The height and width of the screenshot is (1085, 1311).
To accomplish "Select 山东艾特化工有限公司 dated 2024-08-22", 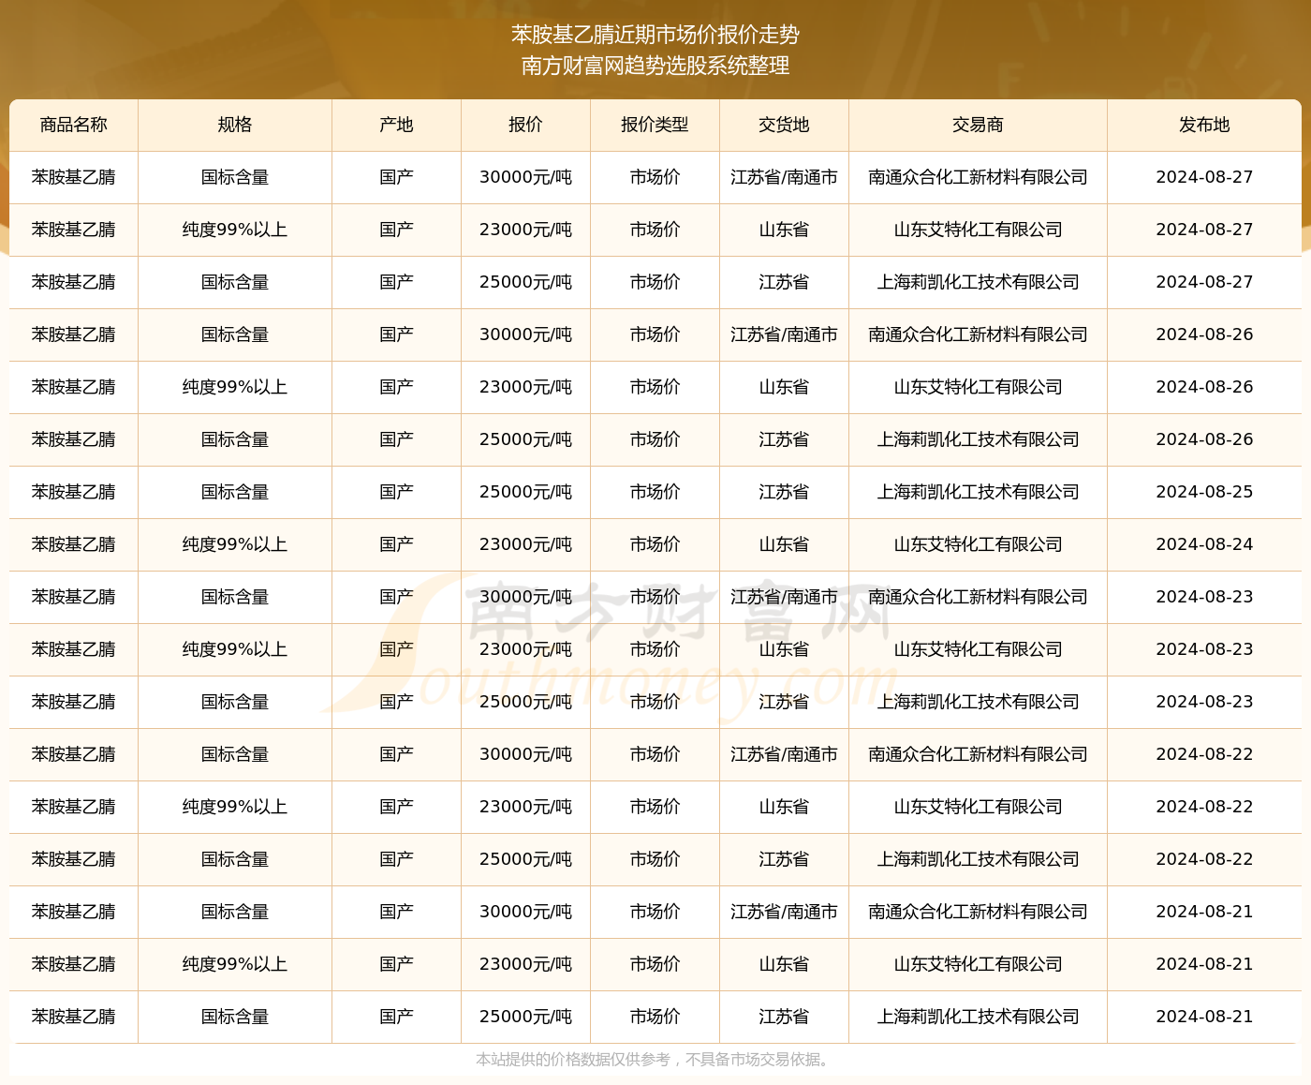I will point(978,807).
